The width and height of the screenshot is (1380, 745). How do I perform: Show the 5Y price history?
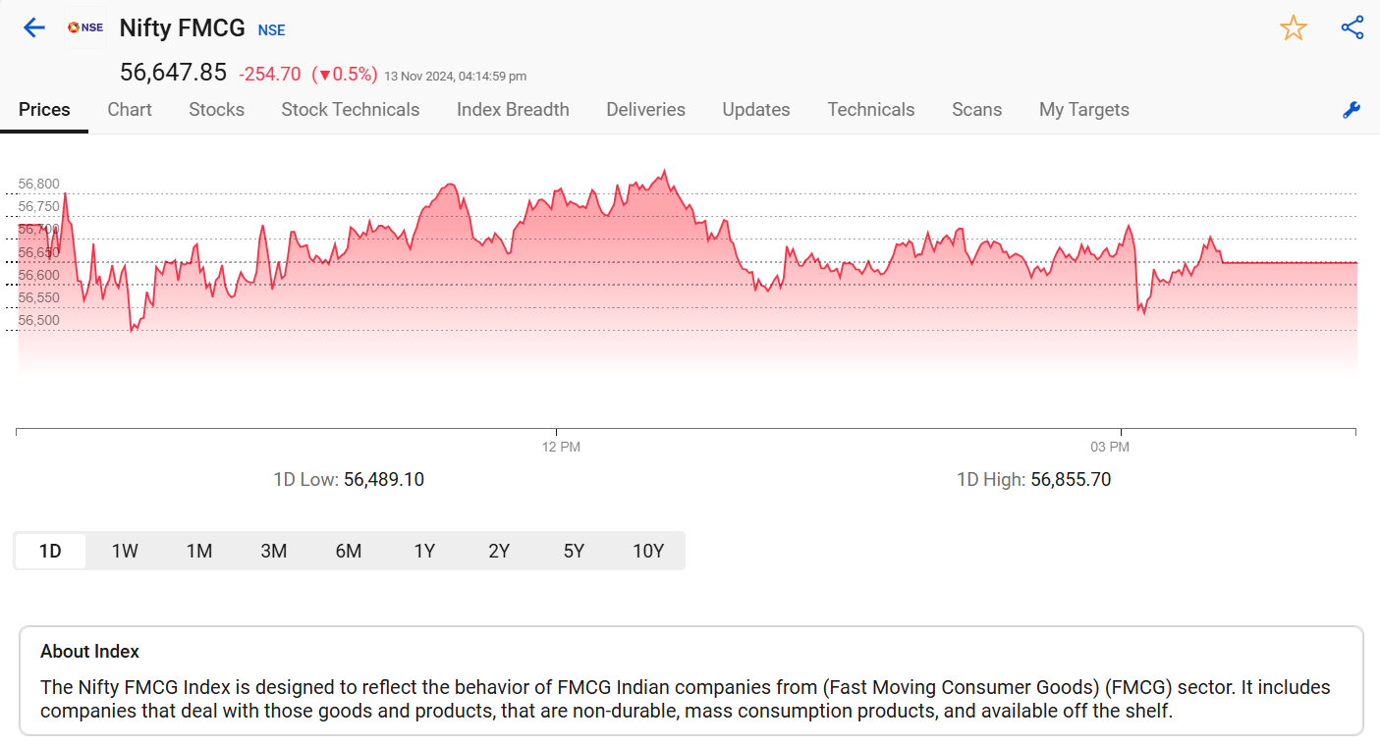pyautogui.click(x=574, y=551)
